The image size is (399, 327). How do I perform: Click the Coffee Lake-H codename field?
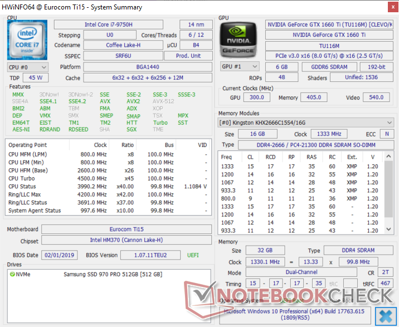point(123,45)
